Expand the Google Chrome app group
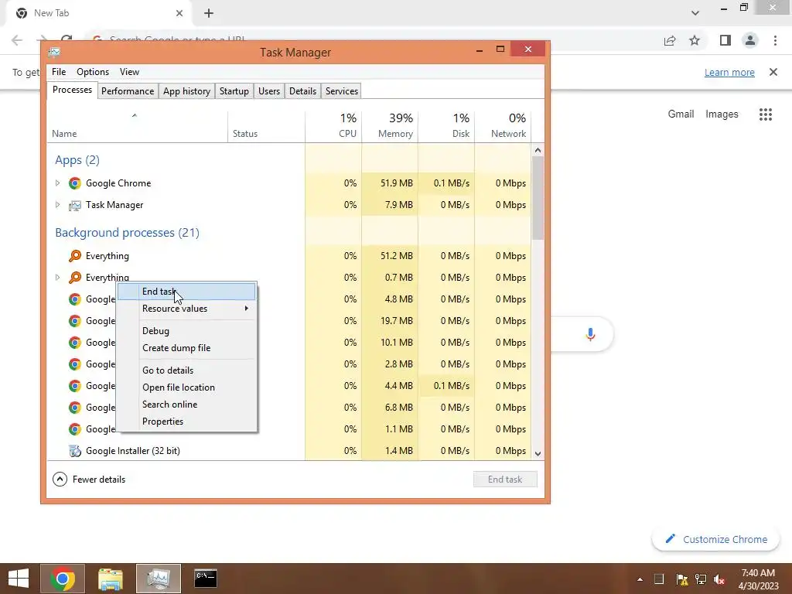 point(57,183)
